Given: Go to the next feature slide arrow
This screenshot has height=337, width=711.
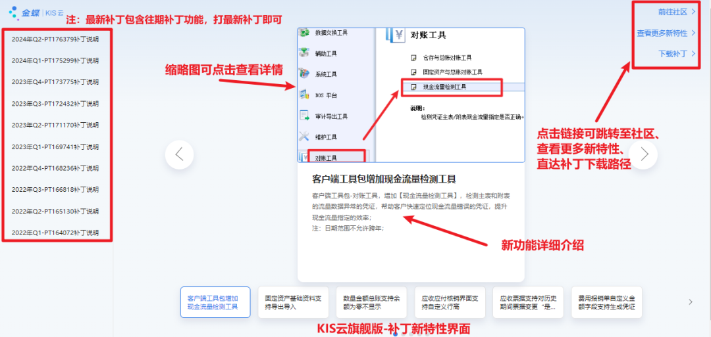Looking at the screenshot, I should (x=643, y=154).
